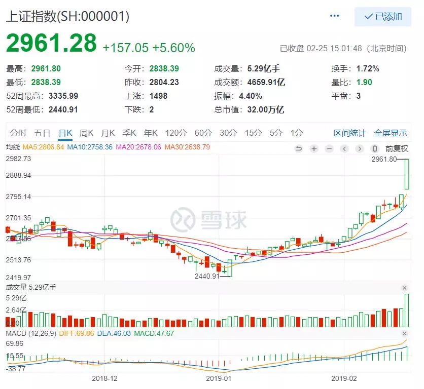Screen dimensions: 424x389
Task: Zoom in chart with plus icon
Action: point(314,148)
